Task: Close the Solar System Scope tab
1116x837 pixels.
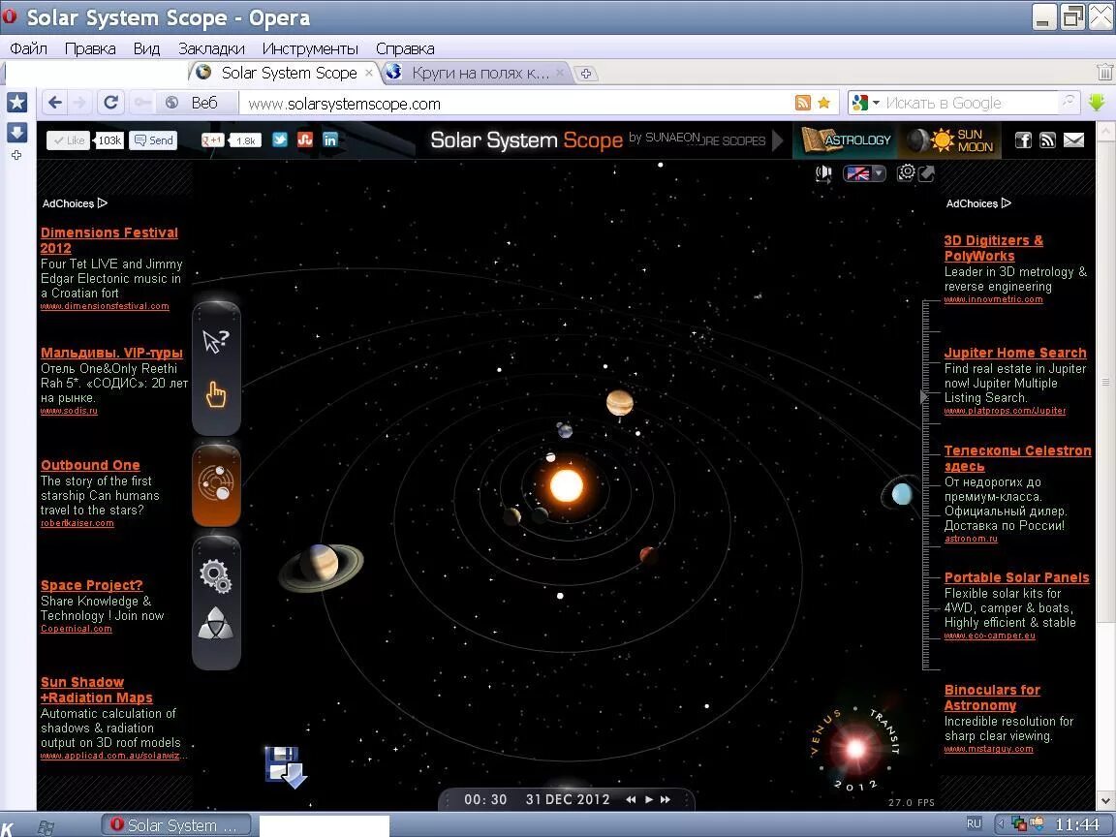Action: (x=369, y=73)
